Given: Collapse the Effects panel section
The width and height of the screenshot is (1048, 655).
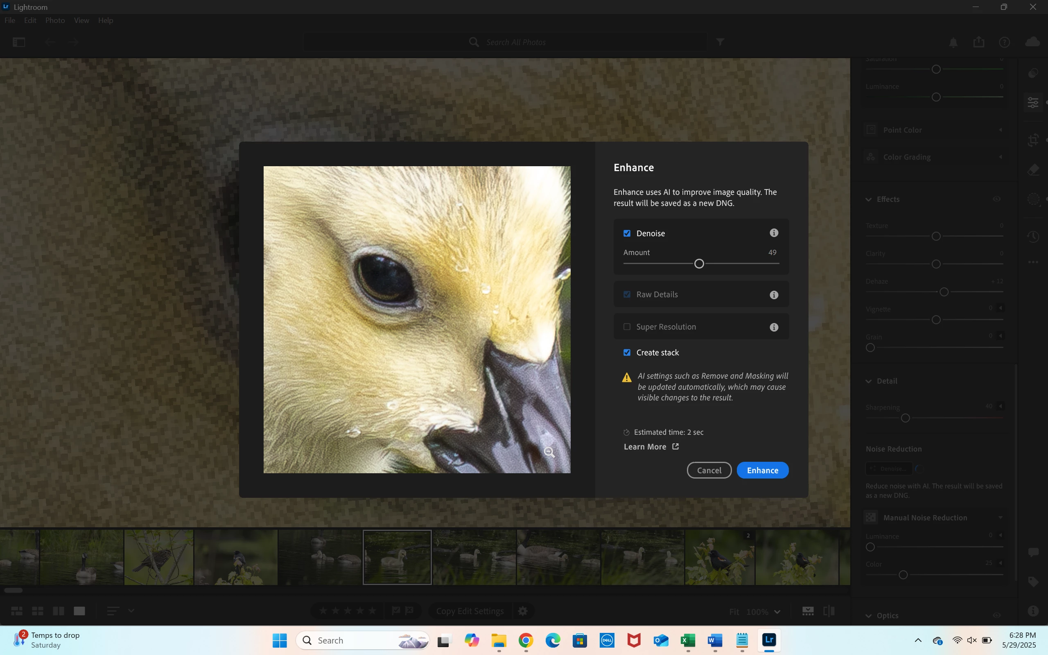Looking at the screenshot, I should (x=869, y=199).
